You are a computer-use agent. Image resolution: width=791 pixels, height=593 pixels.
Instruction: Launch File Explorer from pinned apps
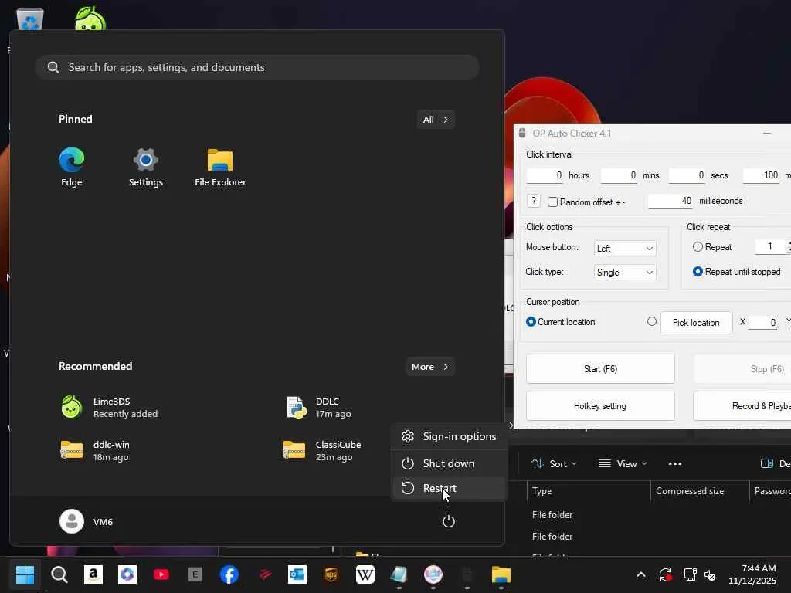220,168
